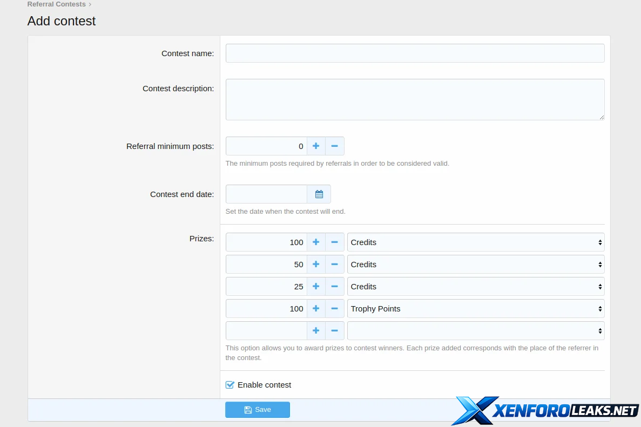Open the contest end date calendar picker
Image resolution: width=641 pixels, height=427 pixels.
coord(319,194)
